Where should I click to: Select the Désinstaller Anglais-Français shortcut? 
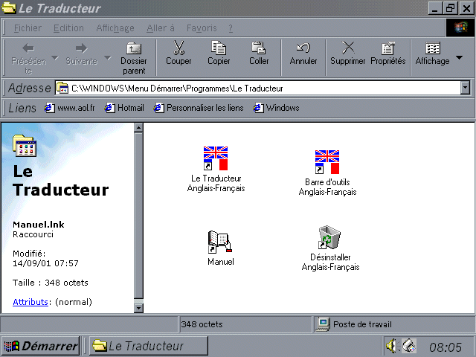tap(330, 248)
